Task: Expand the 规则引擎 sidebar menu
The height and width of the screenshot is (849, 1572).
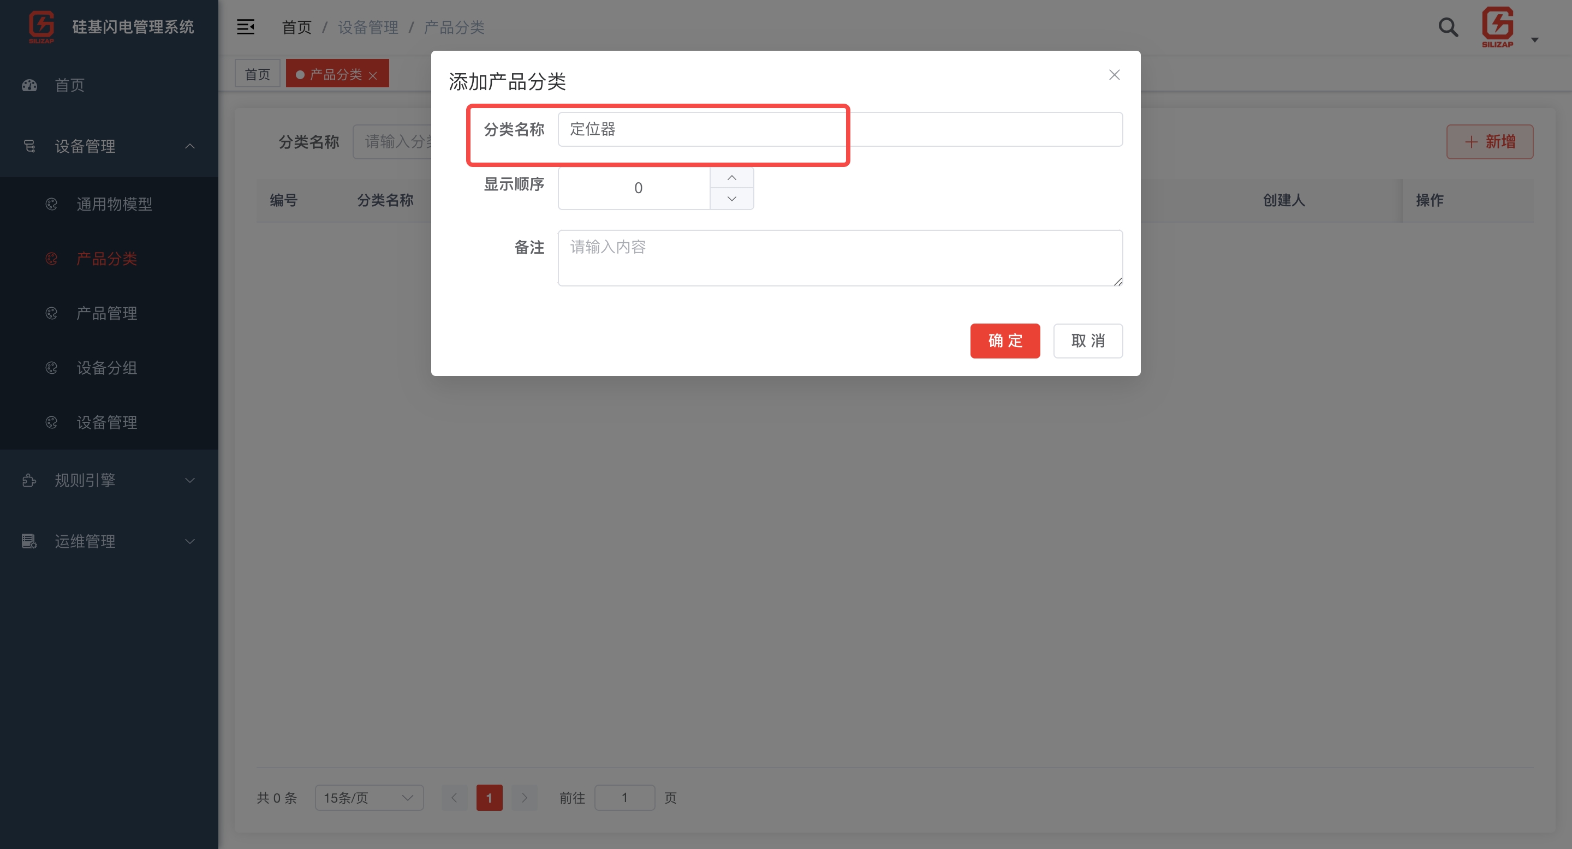Action: point(190,481)
